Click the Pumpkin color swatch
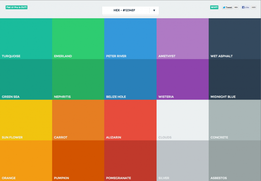261x181 pixels. tap(78, 161)
